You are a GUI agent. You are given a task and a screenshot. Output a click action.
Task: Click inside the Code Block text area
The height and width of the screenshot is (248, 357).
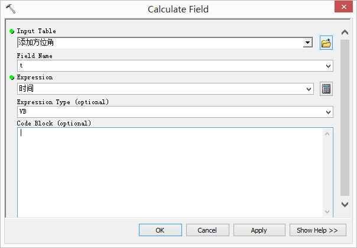(x=170, y=172)
